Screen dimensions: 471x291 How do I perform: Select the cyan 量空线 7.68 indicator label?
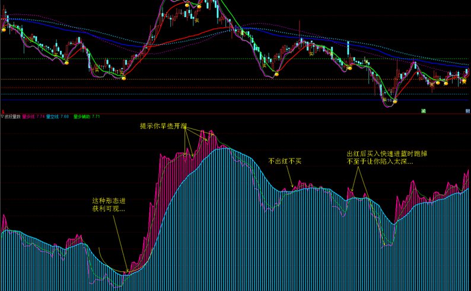(58, 117)
